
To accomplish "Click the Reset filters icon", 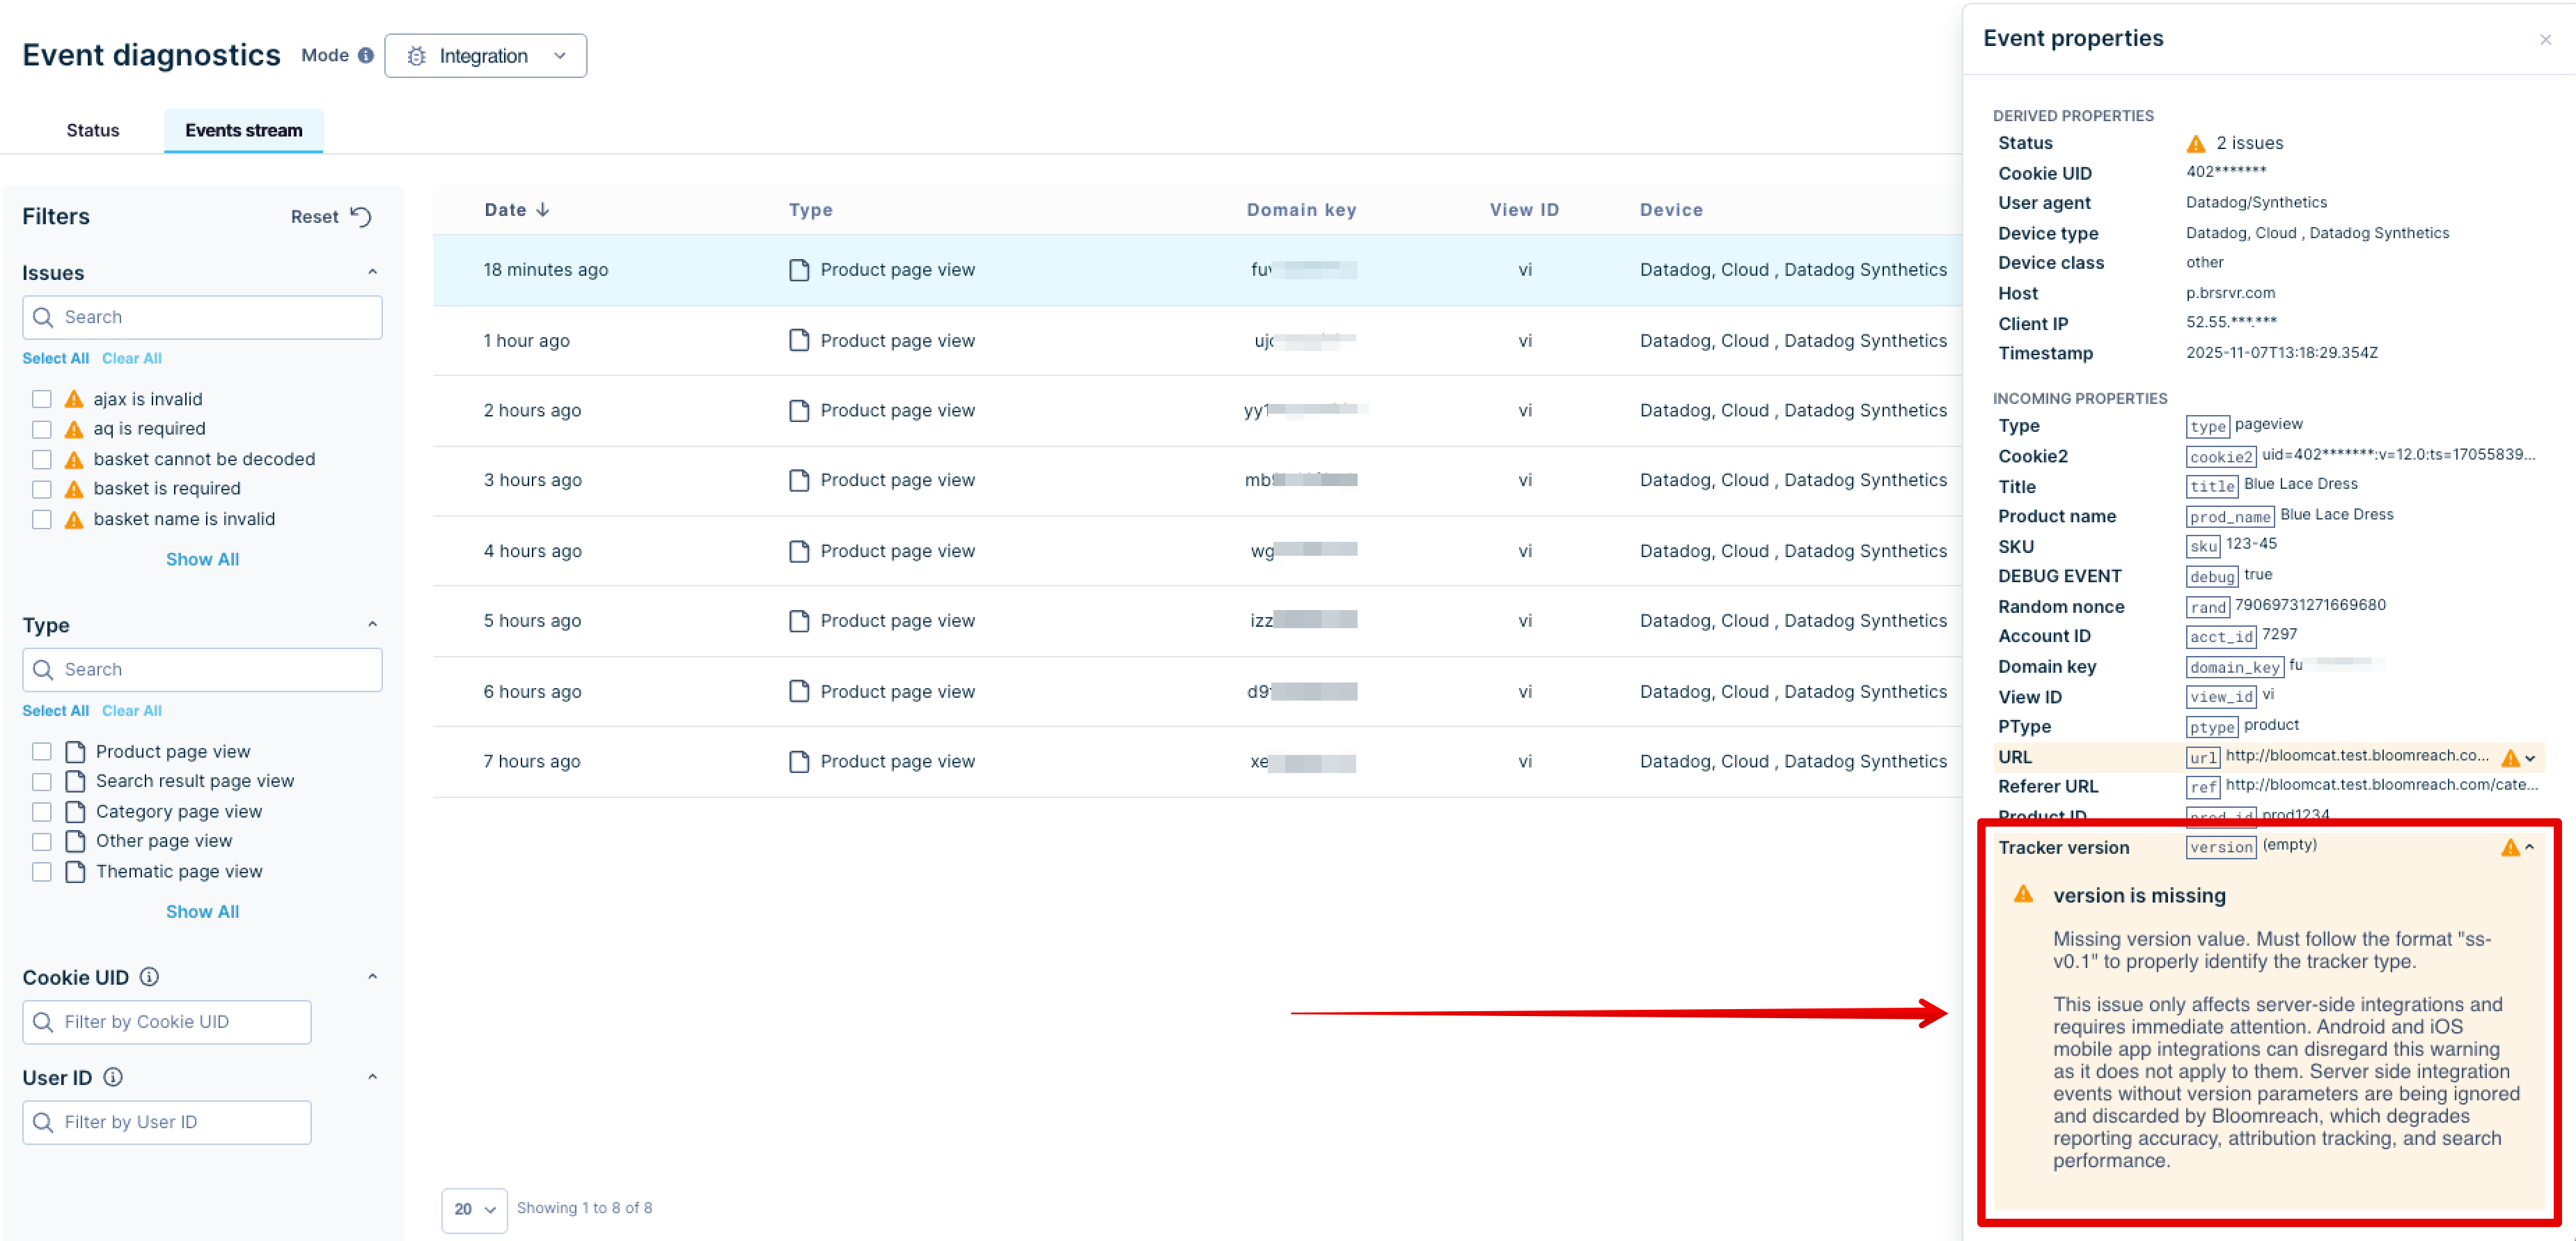I will click(361, 217).
